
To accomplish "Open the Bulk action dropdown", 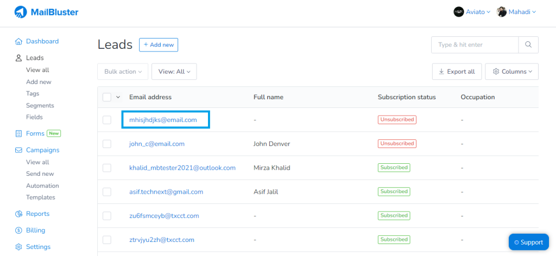I will point(123,72).
